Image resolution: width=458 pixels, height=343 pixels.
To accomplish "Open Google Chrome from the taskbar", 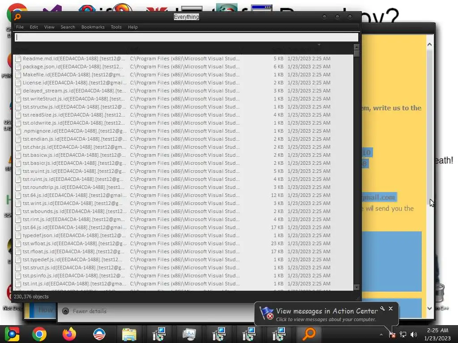I will (x=39, y=334).
